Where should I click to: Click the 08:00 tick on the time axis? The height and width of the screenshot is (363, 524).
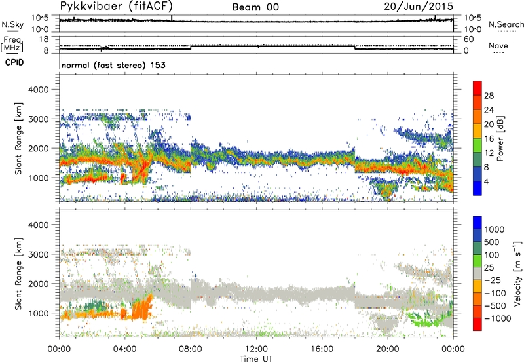pos(191,349)
